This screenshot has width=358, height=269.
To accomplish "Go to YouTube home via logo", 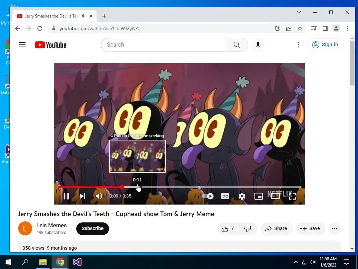I will [x=51, y=45].
